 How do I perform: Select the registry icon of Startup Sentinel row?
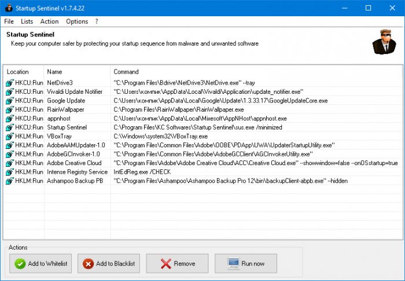pyautogui.click(x=10, y=127)
